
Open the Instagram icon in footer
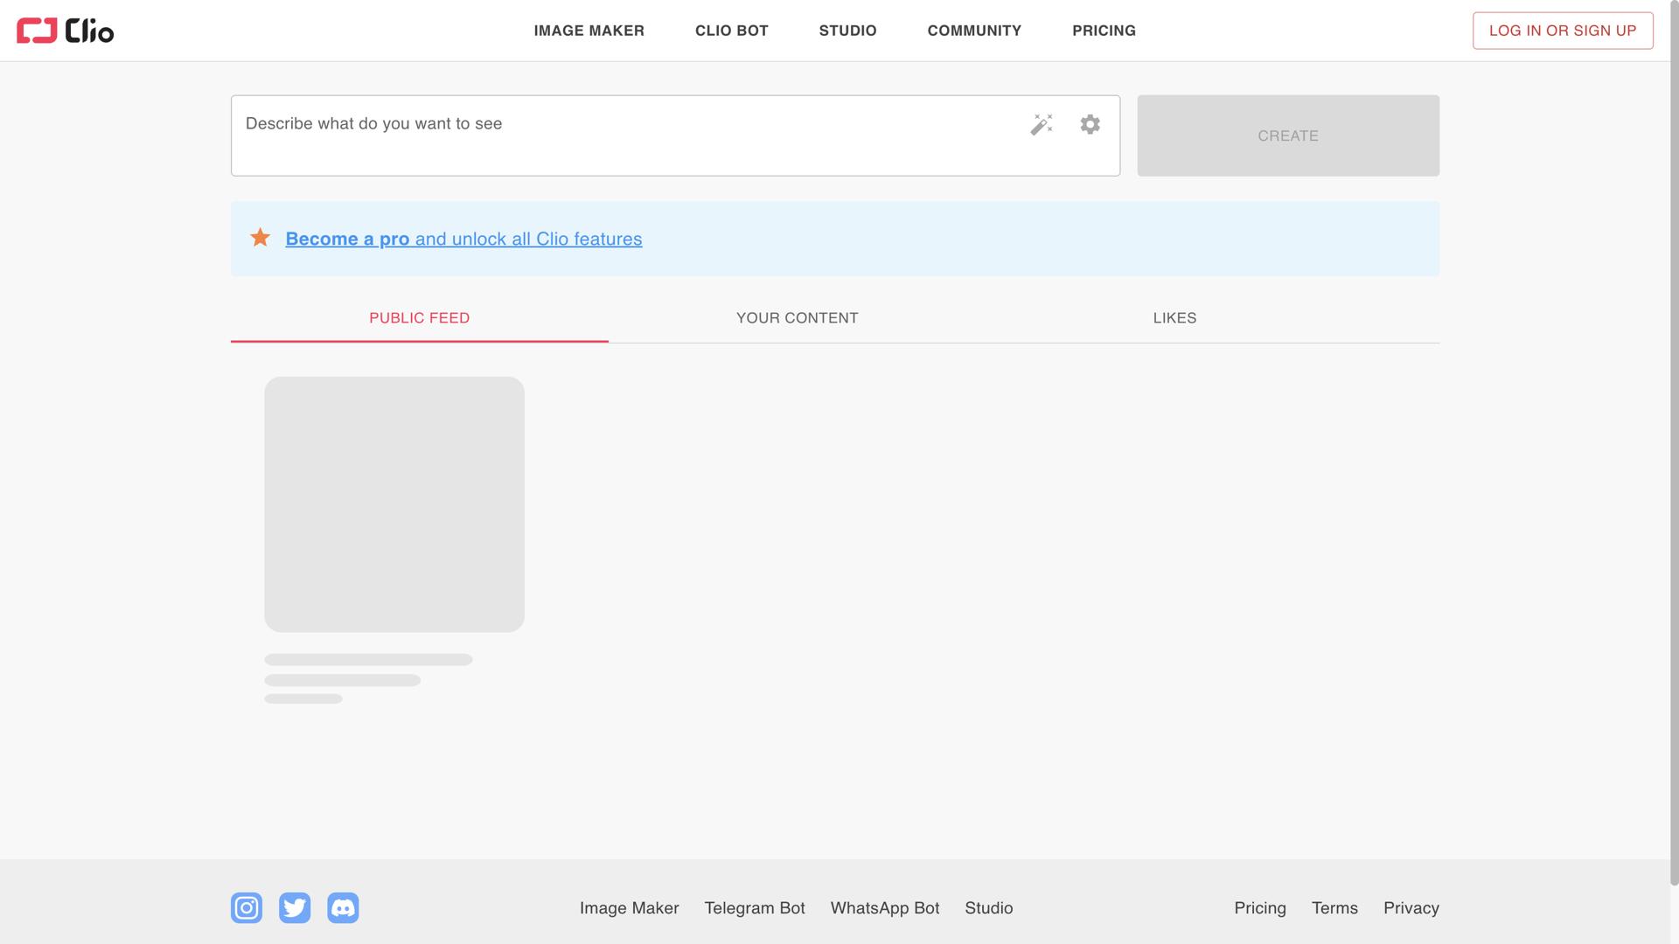click(x=247, y=907)
